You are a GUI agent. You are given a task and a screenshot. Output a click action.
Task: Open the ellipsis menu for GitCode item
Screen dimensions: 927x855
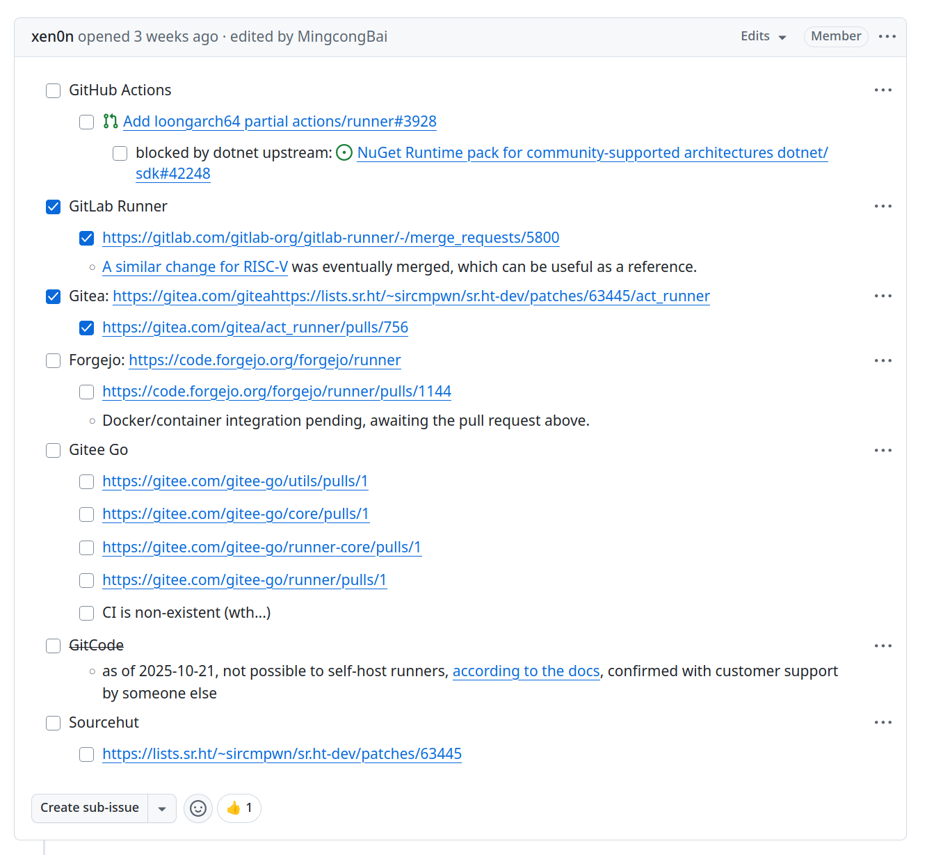882,646
